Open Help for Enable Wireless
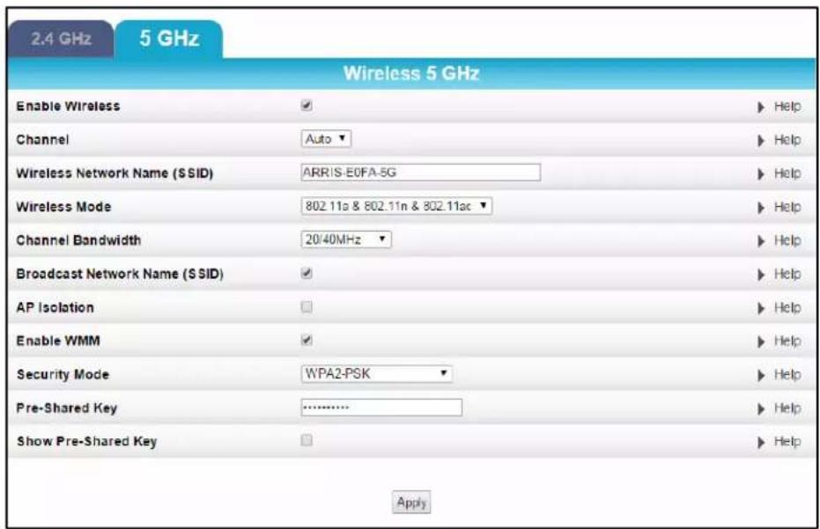The image size is (820, 529). point(779,107)
